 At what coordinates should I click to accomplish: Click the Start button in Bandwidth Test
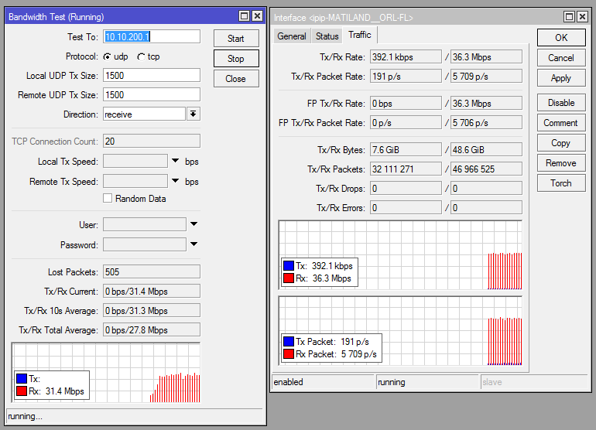(x=235, y=39)
